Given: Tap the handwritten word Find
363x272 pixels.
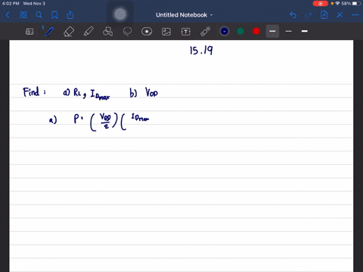Looking at the screenshot, I should click(x=32, y=92).
